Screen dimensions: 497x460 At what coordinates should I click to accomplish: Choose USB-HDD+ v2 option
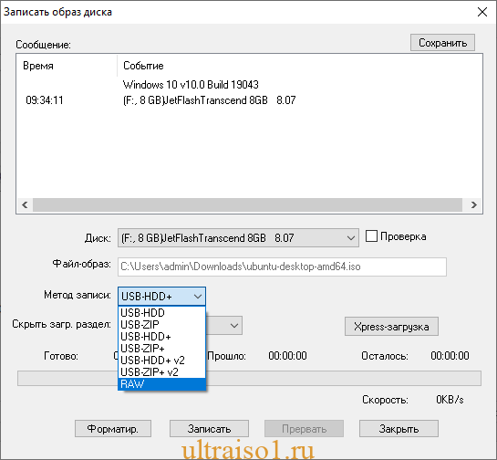(161, 361)
